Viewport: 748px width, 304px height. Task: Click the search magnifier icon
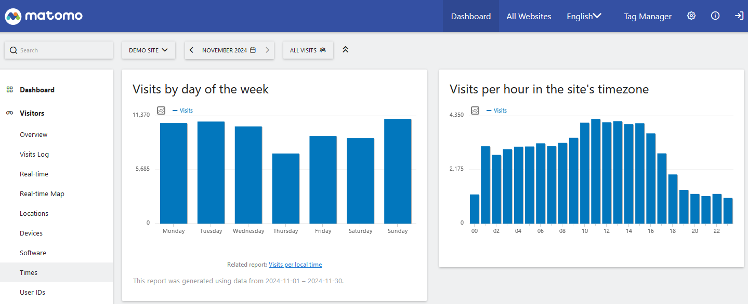coord(14,50)
